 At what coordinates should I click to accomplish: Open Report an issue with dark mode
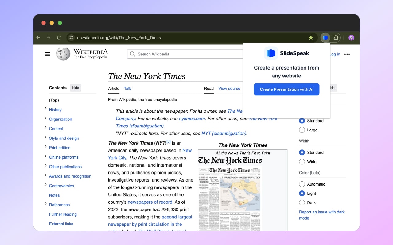[322, 215]
